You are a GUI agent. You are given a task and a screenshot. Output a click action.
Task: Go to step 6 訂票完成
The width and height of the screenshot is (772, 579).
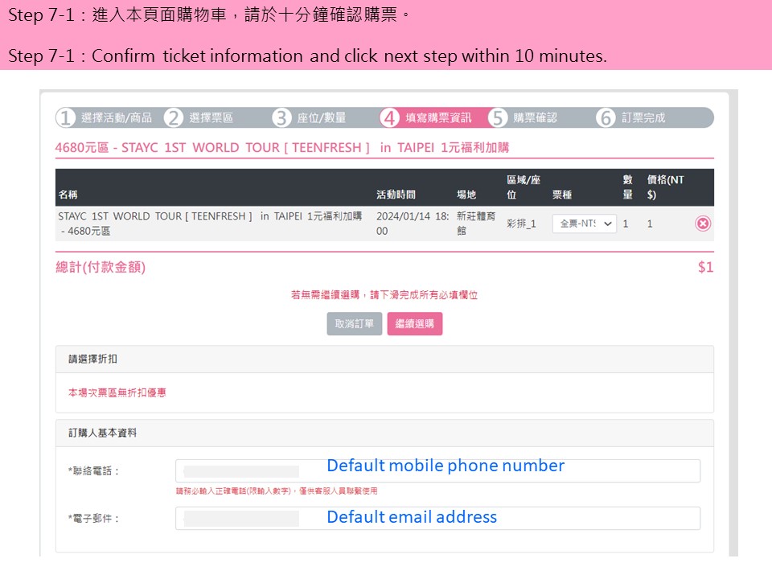[x=631, y=117]
